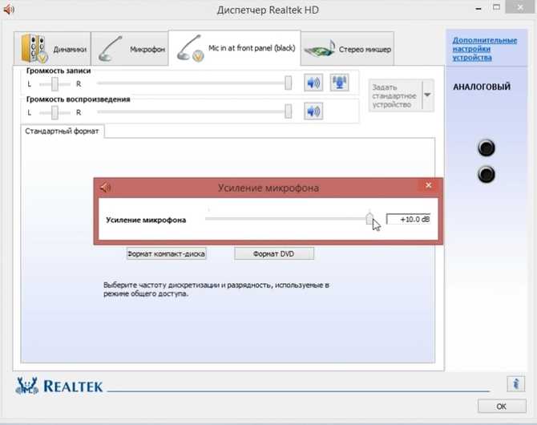Click the Realtek crab logo

tap(26, 386)
